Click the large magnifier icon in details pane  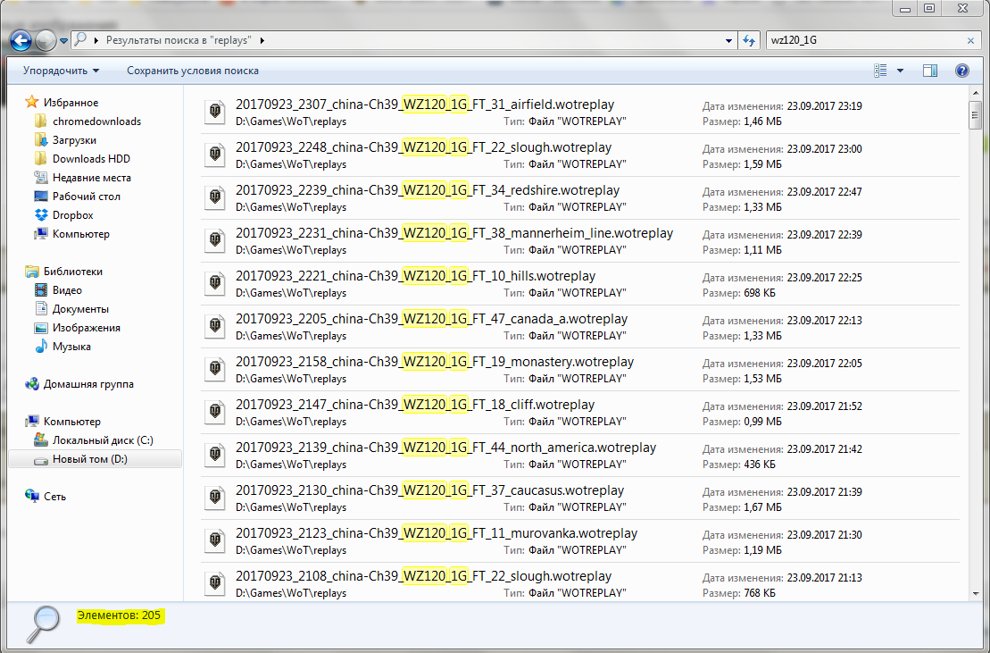pos(43,624)
